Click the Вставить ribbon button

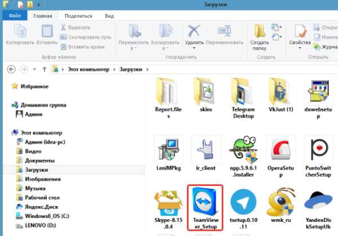pyautogui.click(x=47, y=34)
